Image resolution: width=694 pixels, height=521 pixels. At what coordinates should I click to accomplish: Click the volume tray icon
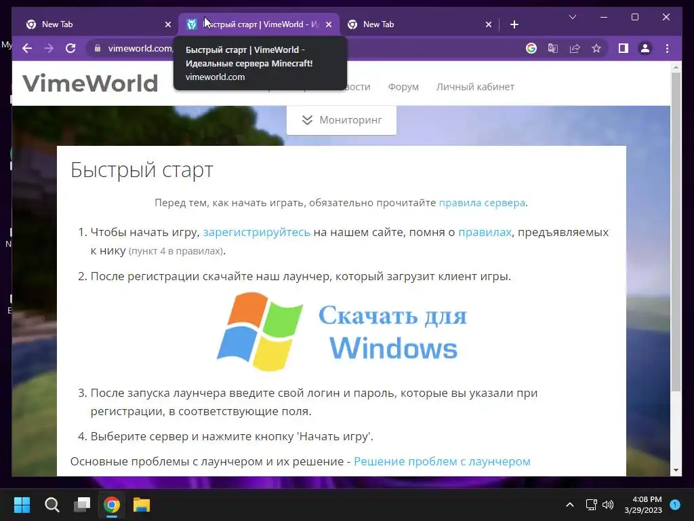608,505
